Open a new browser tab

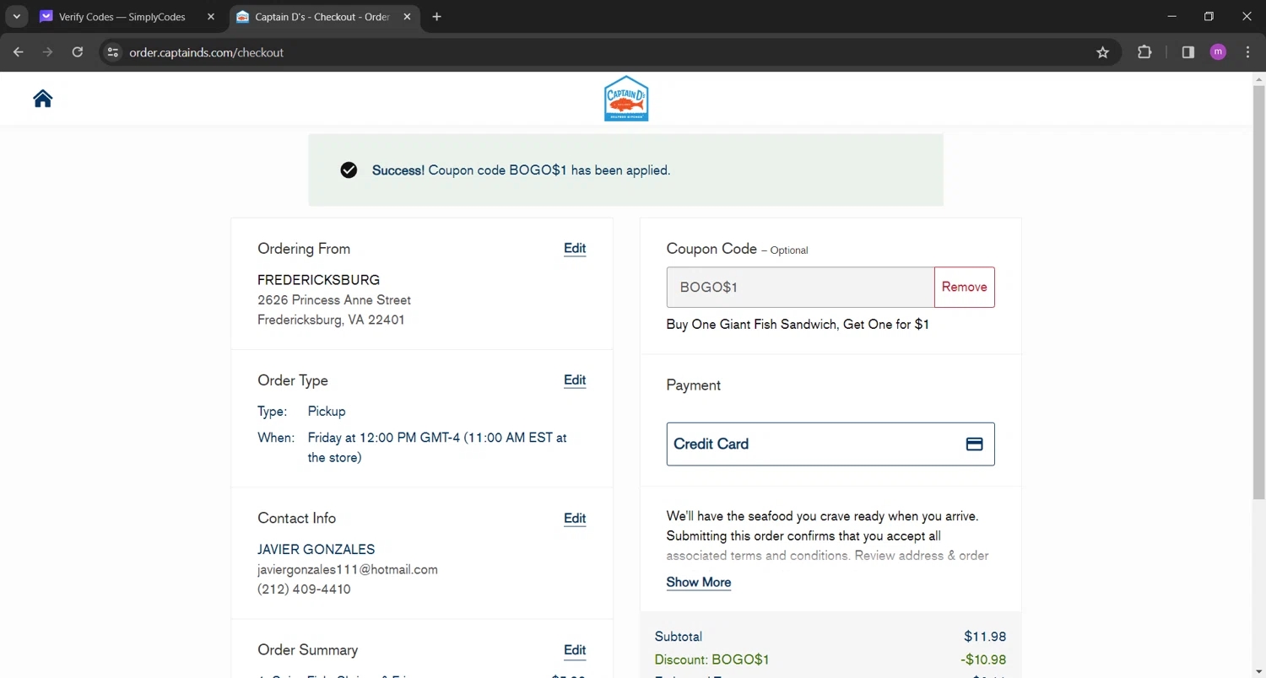[436, 17]
